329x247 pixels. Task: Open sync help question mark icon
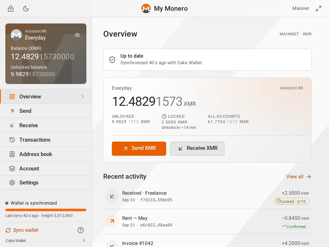(x=81, y=230)
